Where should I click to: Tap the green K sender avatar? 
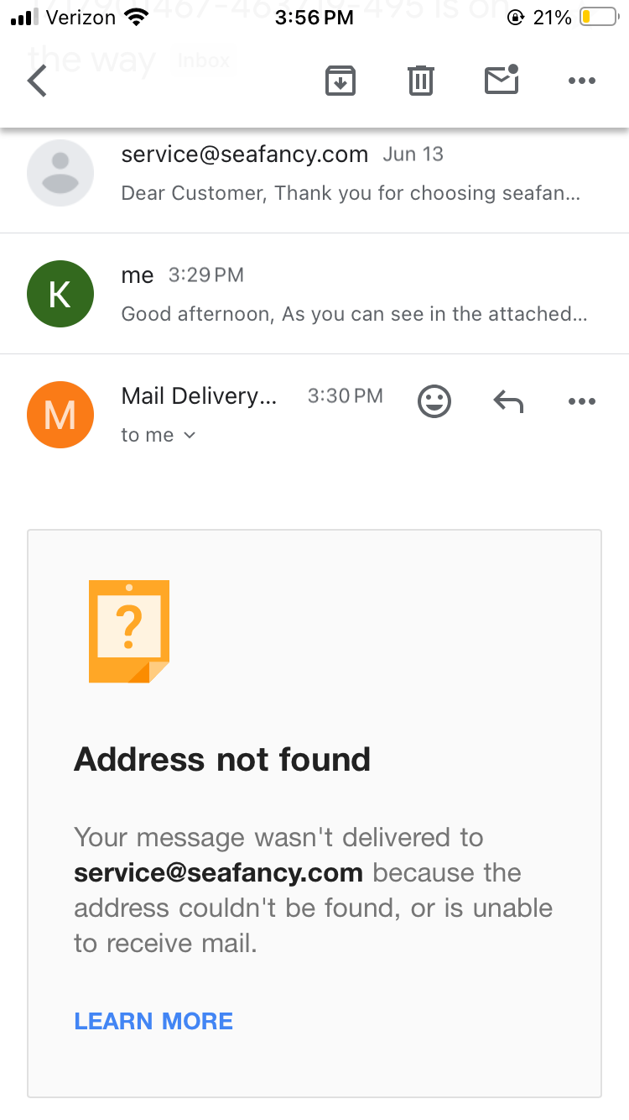tap(60, 294)
